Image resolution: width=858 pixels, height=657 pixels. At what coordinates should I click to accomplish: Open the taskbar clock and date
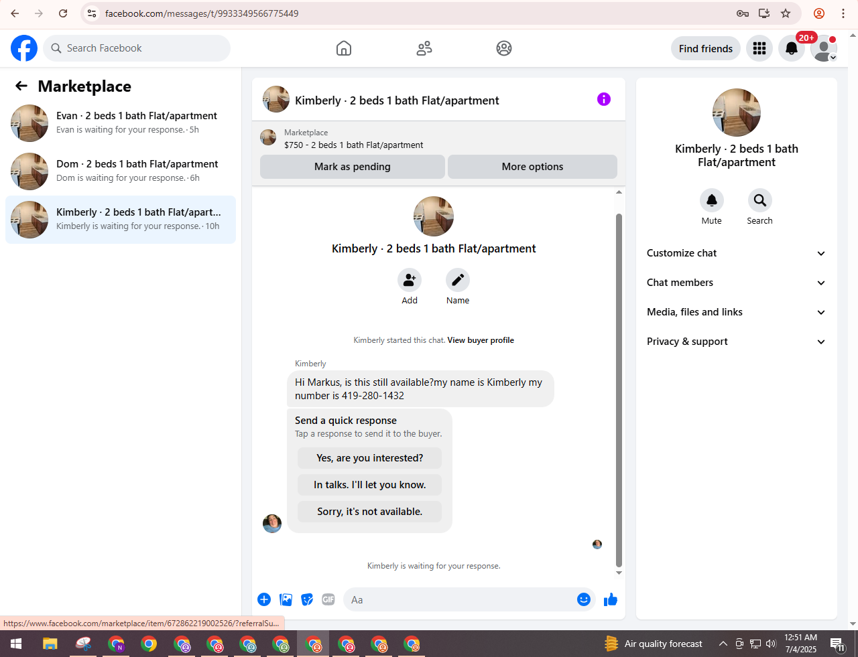pos(801,644)
